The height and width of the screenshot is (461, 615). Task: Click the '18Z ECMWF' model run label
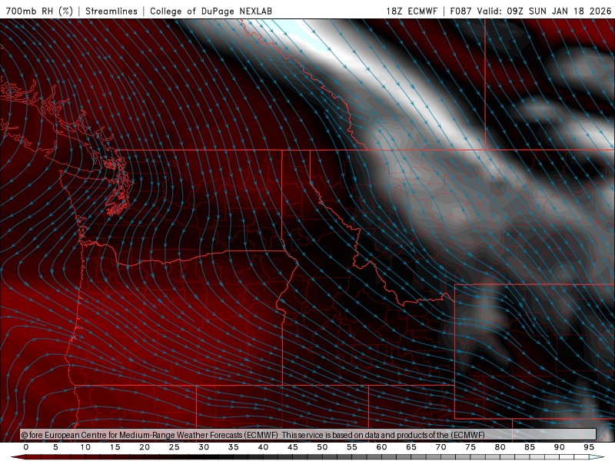point(411,11)
